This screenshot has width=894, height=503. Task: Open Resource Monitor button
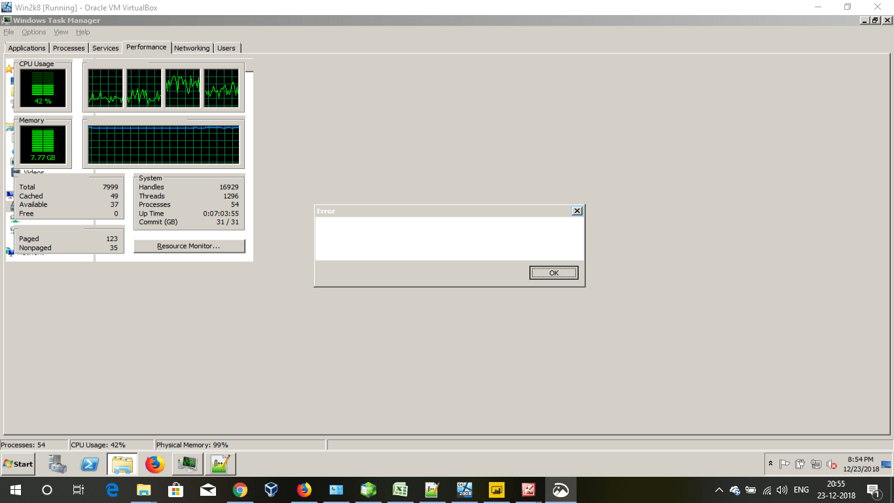point(189,246)
